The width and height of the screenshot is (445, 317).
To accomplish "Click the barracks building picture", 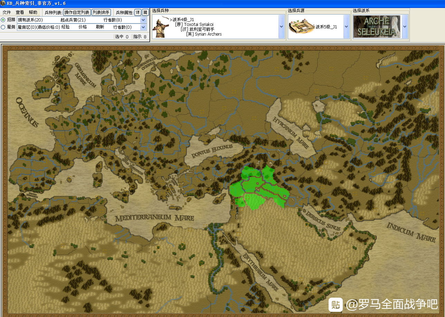I will click(301, 27).
